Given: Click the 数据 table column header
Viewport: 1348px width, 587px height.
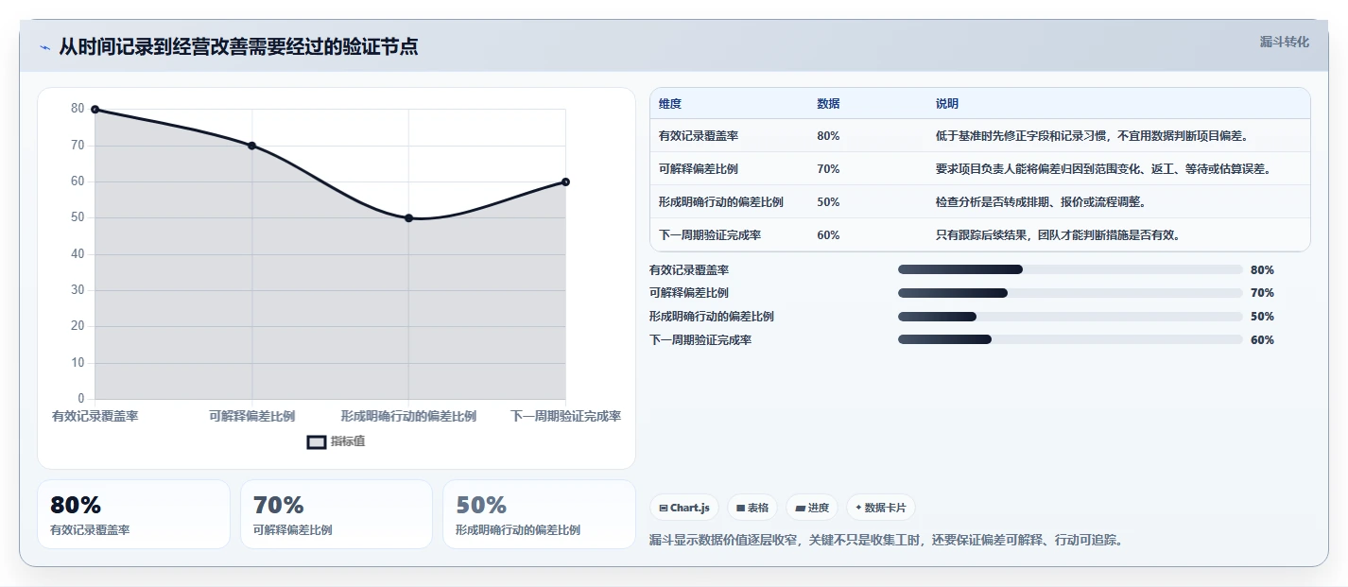Looking at the screenshot, I should tap(828, 103).
